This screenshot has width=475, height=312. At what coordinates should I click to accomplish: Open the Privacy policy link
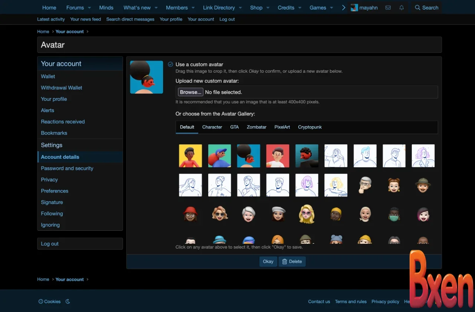tap(385, 301)
